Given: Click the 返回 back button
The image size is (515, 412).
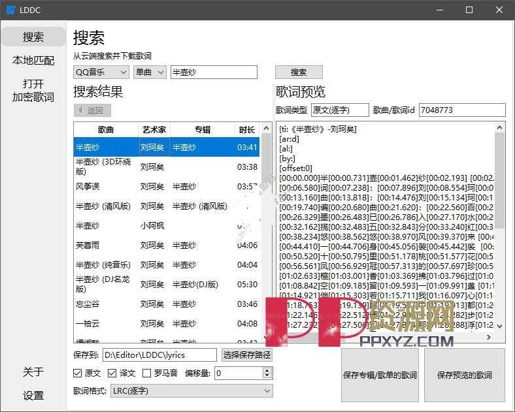Looking at the screenshot, I should [92, 110].
